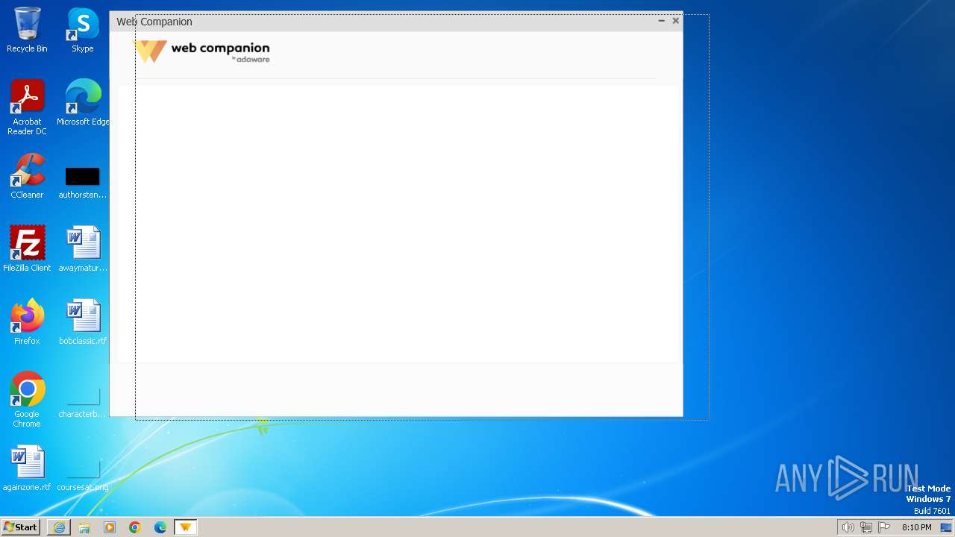Select the characterb file on desktop
This screenshot has width=955, height=537.
82,403
